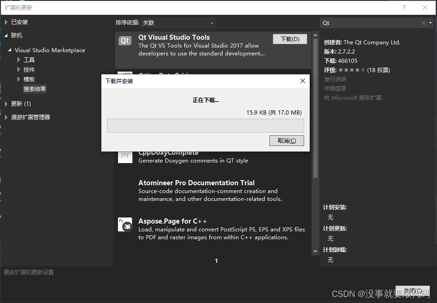
Task: Cancel the download with 取消(C)
Action: click(287, 141)
